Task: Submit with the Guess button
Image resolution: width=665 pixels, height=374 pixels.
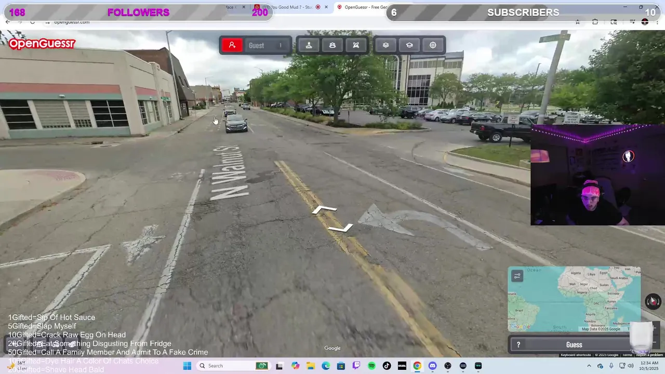Action: click(x=574, y=345)
